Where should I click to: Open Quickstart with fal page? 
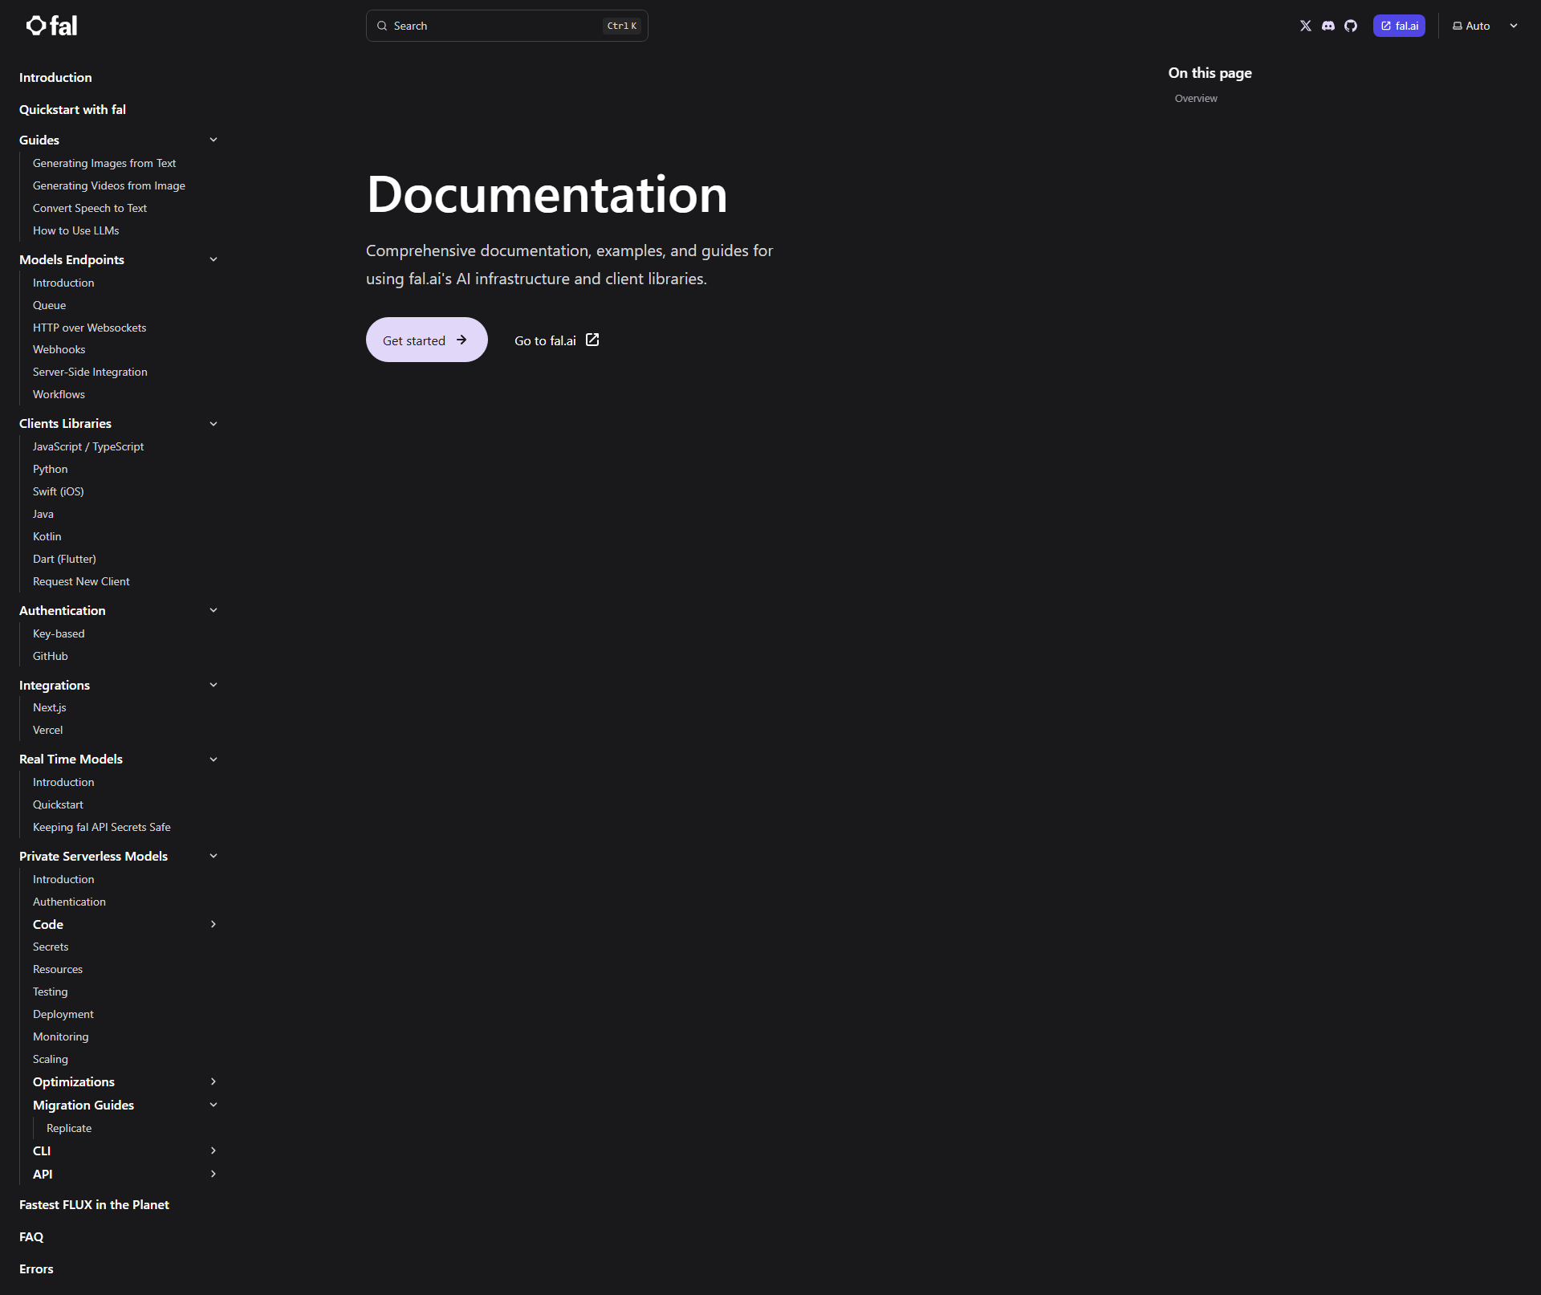click(72, 109)
